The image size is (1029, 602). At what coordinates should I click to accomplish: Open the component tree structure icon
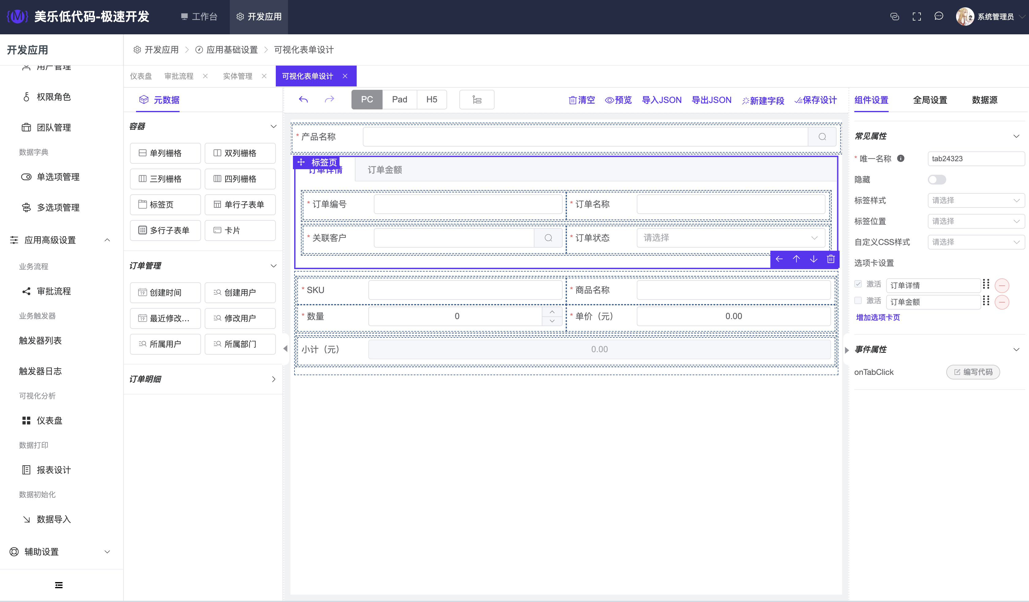(x=477, y=100)
